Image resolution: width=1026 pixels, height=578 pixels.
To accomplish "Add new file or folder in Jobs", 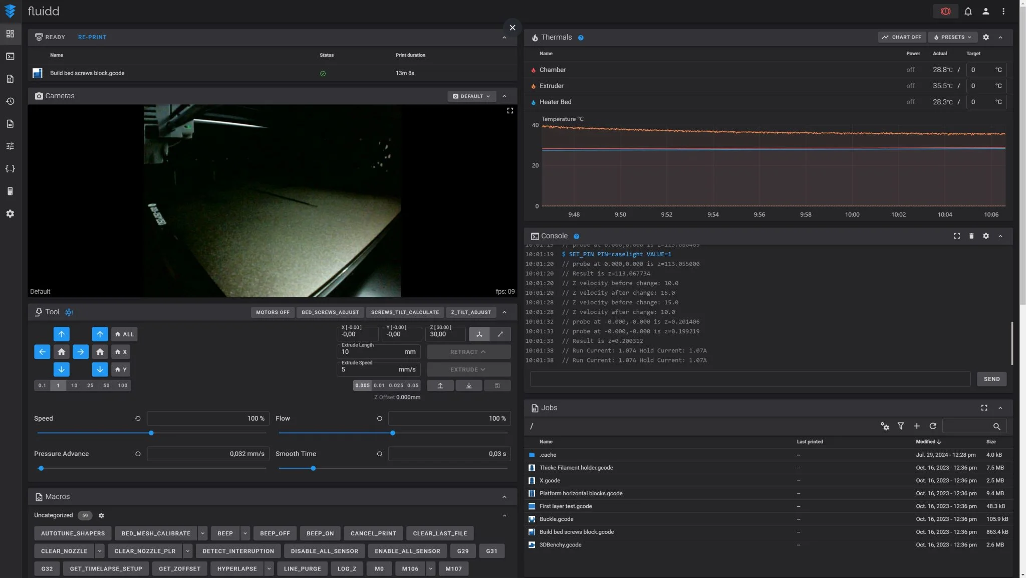I will click(x=916, y=426).
